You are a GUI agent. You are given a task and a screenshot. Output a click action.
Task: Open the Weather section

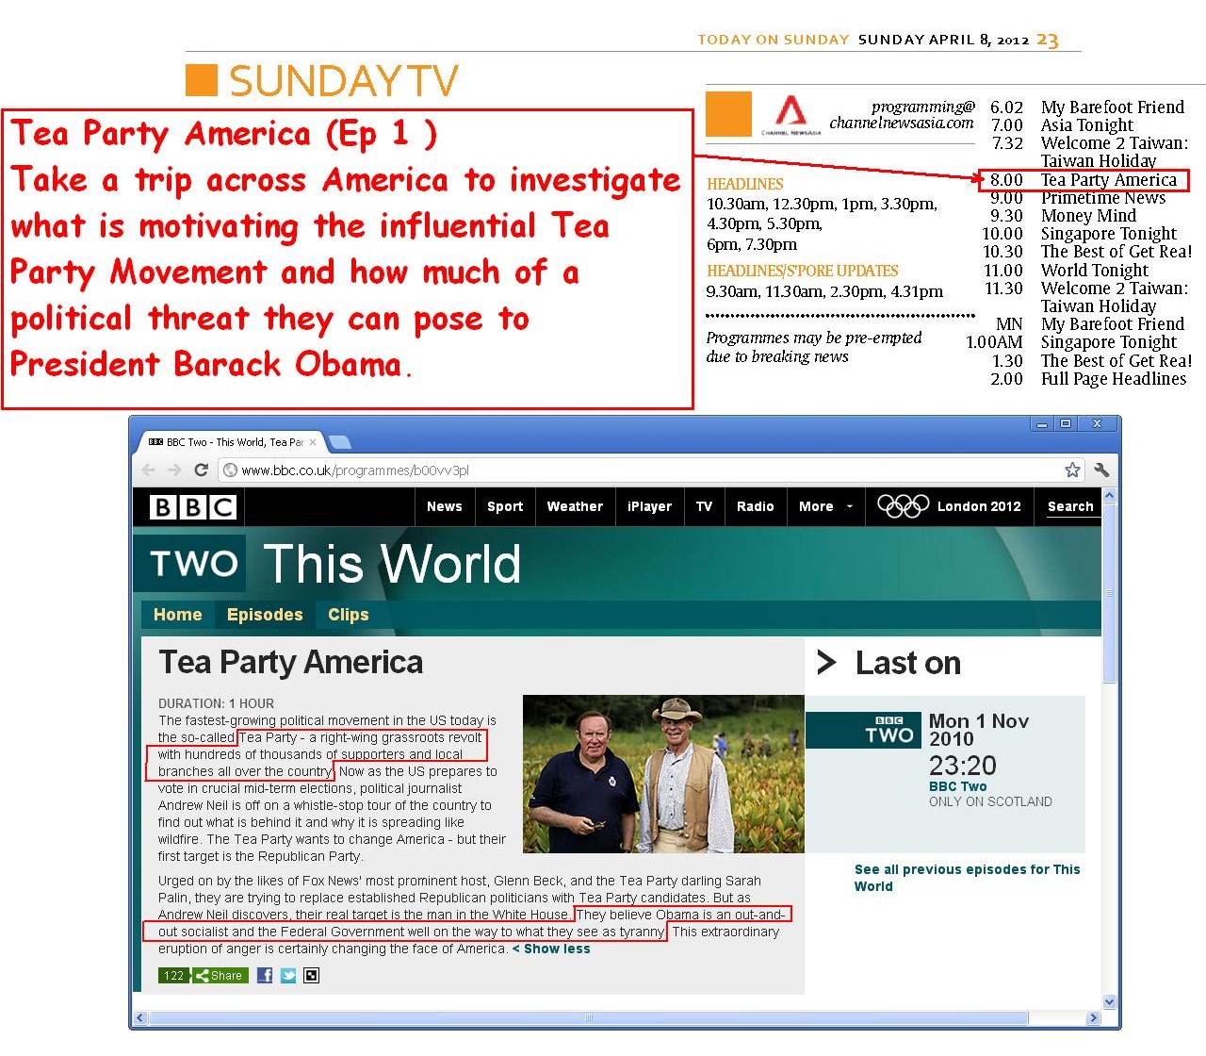click(x=575, y=506)
